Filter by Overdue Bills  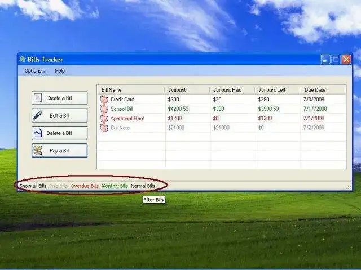click(85, 186)
